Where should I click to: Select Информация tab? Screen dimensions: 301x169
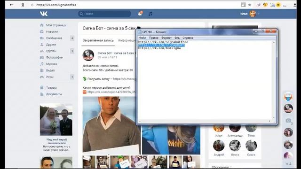127,41
